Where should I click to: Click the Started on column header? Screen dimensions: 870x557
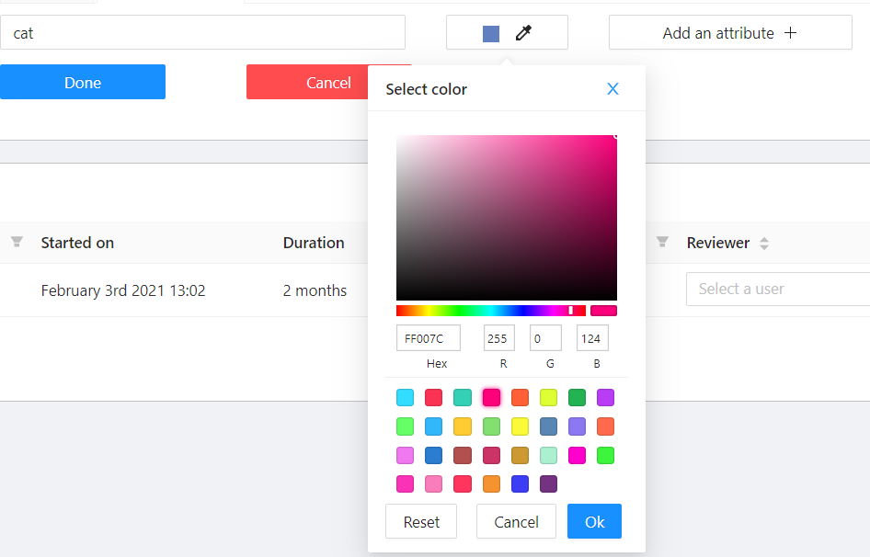pyautogui.click(x=77, y=243)
